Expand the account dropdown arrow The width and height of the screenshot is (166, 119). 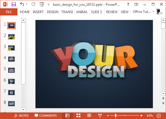(x=153, y=11)
